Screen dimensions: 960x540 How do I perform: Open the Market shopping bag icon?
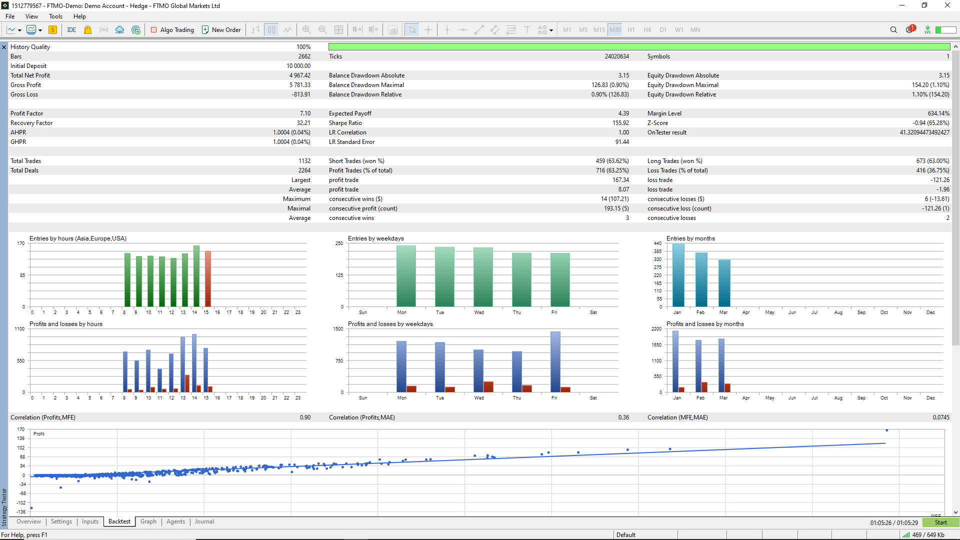click(x=88, y=30)
